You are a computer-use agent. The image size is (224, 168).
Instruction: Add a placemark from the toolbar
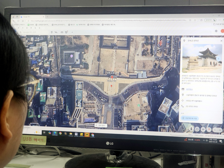click(x=52, y=32)
